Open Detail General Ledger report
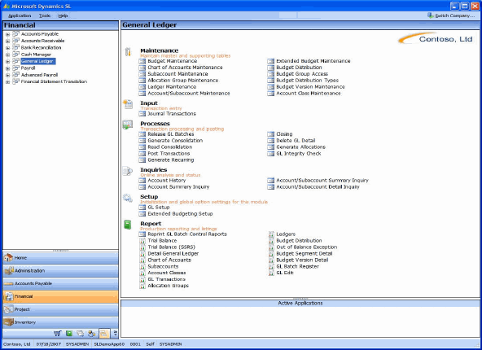The width and height of the screenshot is (482, 350). (173, 254)
